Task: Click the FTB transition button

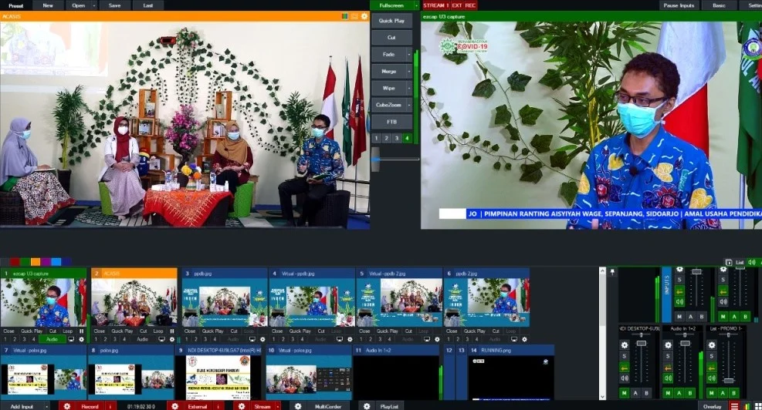Action: [x=391, y=123]
